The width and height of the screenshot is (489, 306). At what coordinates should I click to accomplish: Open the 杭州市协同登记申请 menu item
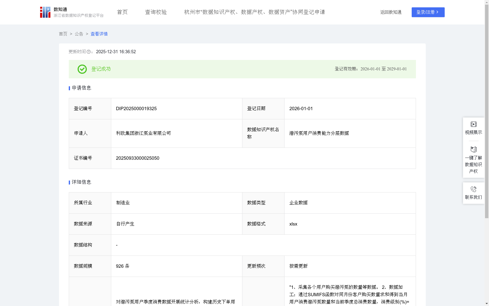pyautogui.click(x=255, y=12)
